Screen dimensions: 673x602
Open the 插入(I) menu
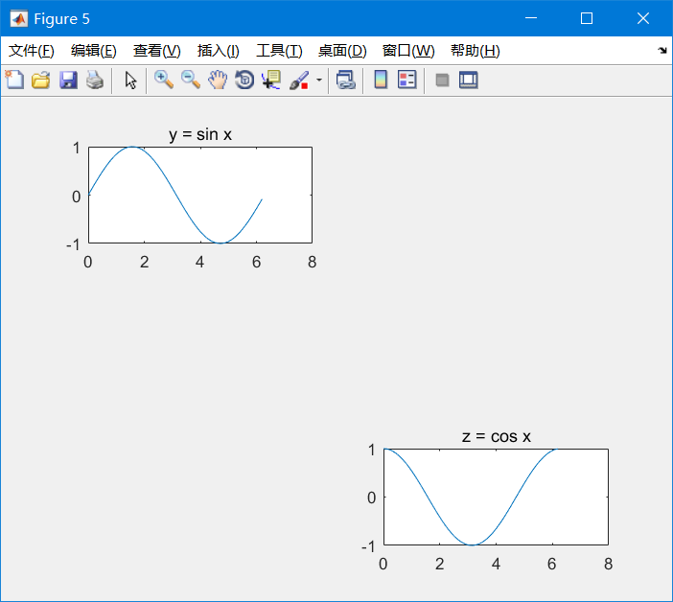218,51
